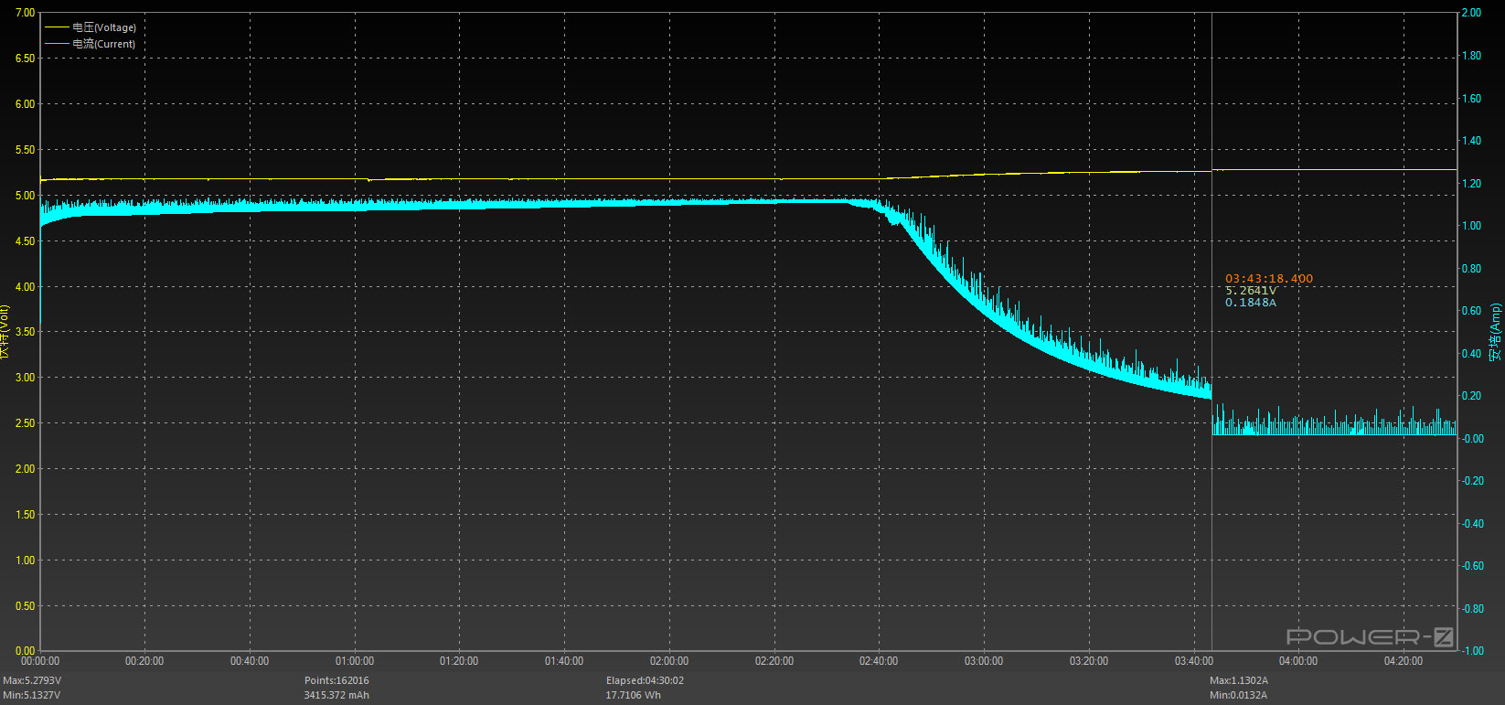This screenshot has width=1505, height=705.
Task: Click the POWER-Z logo watermark
Action: point(1369,636)
